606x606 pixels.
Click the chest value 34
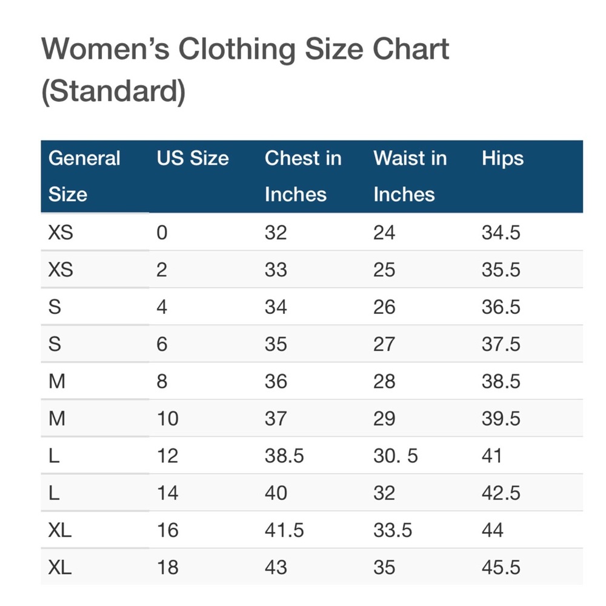click(276, 307)
